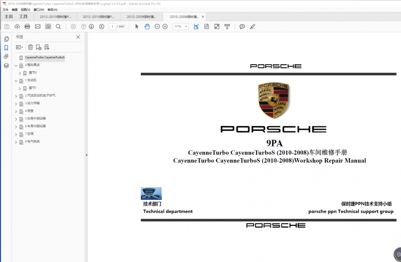The width and height of the screenshot is (401, 262).
Task: Add a new bookmark icon
Action: [39, 47]
